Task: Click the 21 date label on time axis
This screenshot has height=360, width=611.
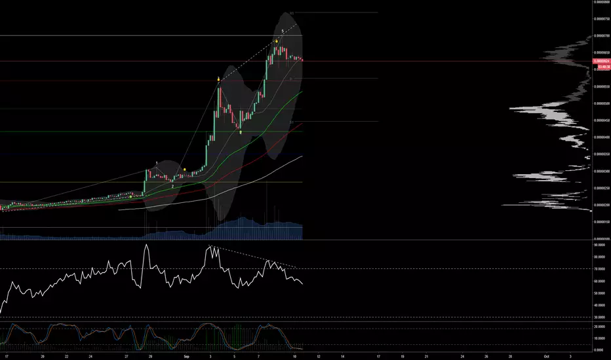Action: pos(426,356)
